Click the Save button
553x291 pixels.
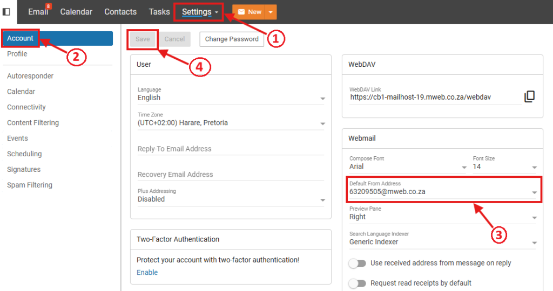click(143, 39)
